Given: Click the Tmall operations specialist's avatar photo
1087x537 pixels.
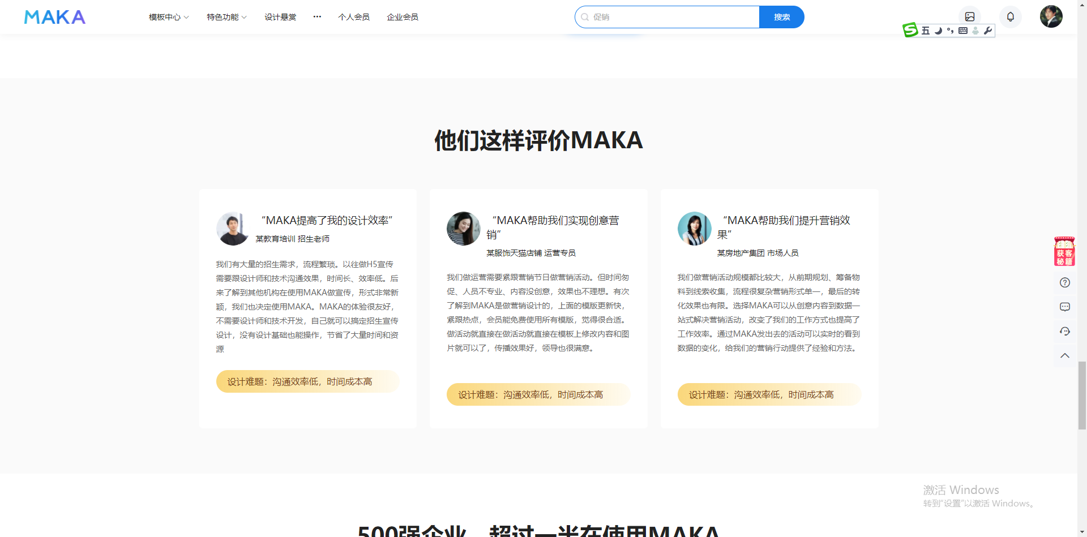Looking at the screenshot, I should (x=464, y=229).
